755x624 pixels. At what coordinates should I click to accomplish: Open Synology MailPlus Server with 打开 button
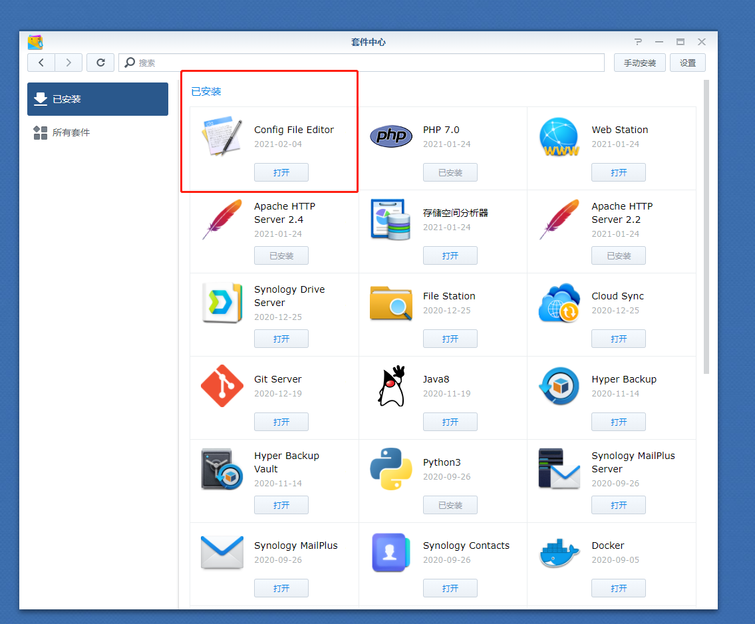[x=619, y=505]
